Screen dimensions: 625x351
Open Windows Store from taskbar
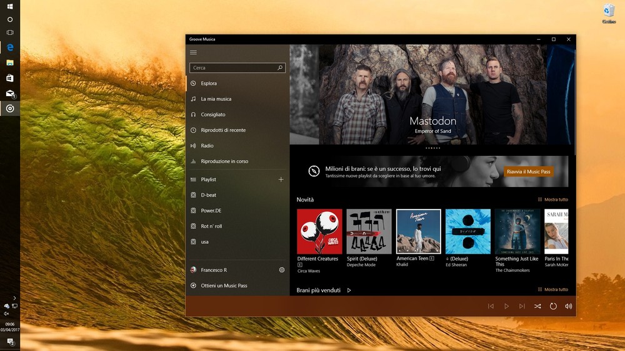coord(10,78)
